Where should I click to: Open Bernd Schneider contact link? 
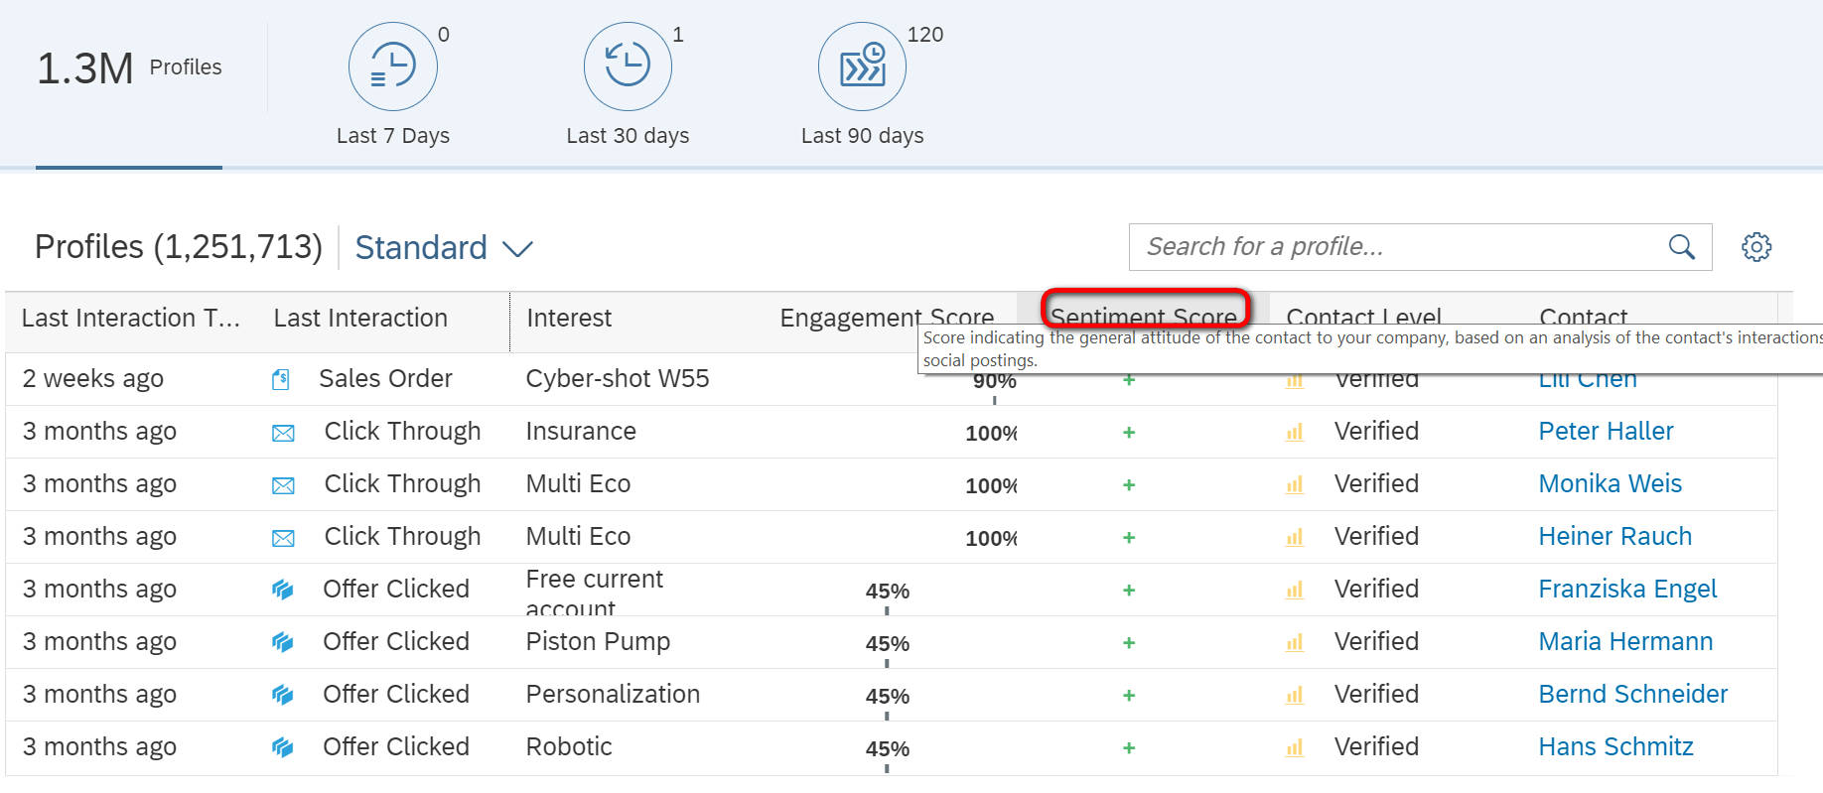coord(1633,695)
